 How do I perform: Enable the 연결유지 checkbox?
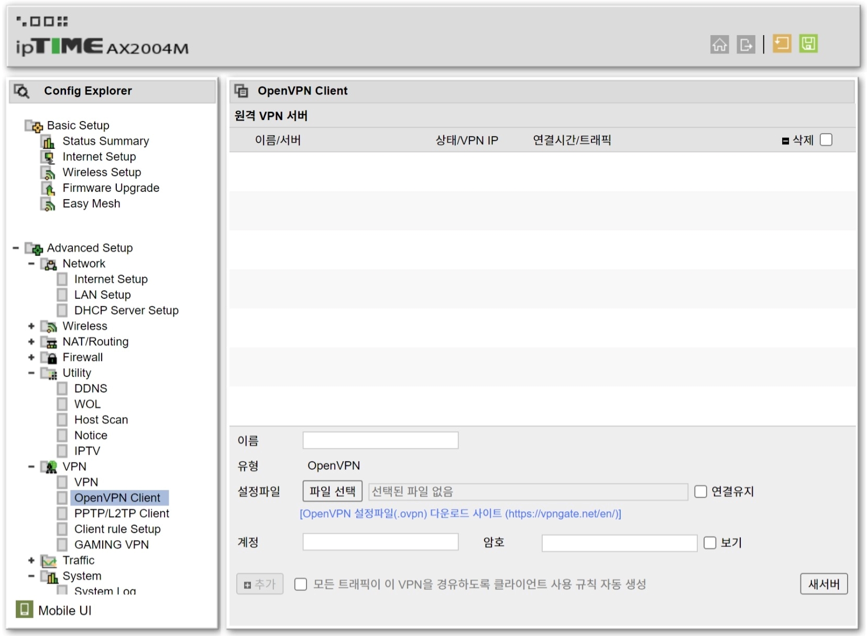click(x=700, y=491)
